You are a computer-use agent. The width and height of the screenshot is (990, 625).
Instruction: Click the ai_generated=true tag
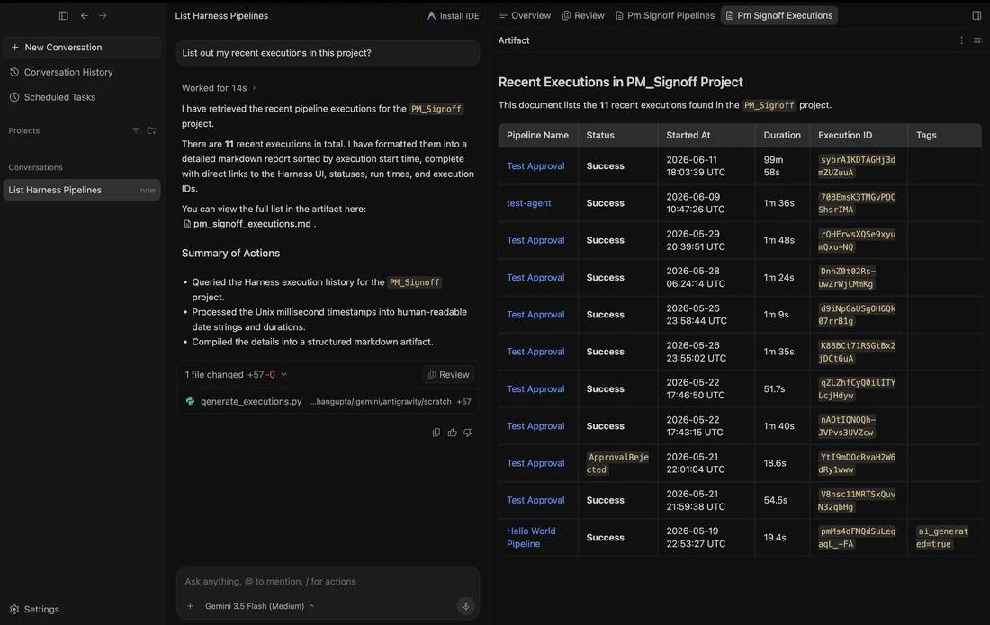pos(942,538)
